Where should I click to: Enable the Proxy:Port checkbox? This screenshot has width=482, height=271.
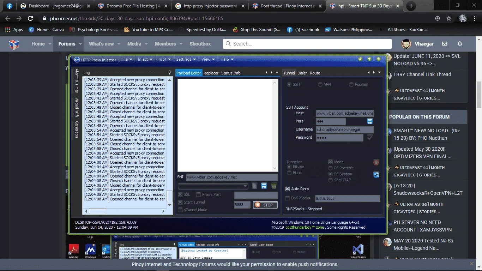click(x=198, y=194)
